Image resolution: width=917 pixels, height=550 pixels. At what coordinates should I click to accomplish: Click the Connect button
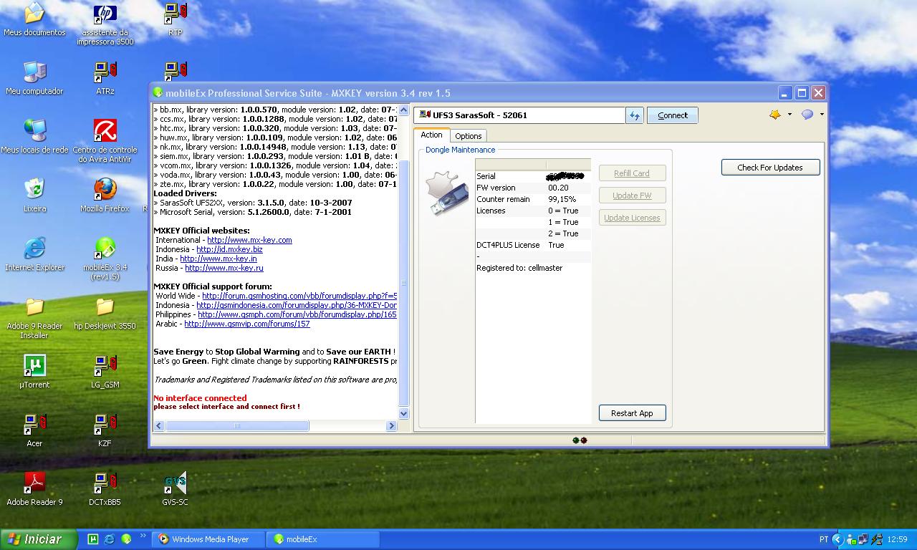(x=673, y=115)
